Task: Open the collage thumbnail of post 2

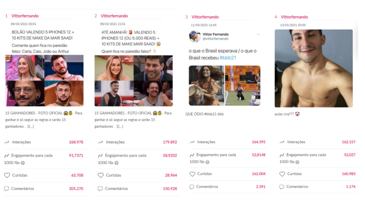Action: tap(134, 81)
